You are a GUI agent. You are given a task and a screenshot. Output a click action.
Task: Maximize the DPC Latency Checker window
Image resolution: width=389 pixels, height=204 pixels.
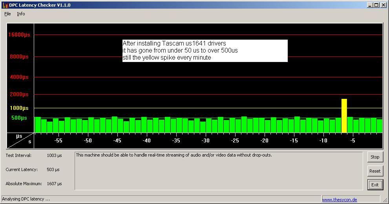376,5
